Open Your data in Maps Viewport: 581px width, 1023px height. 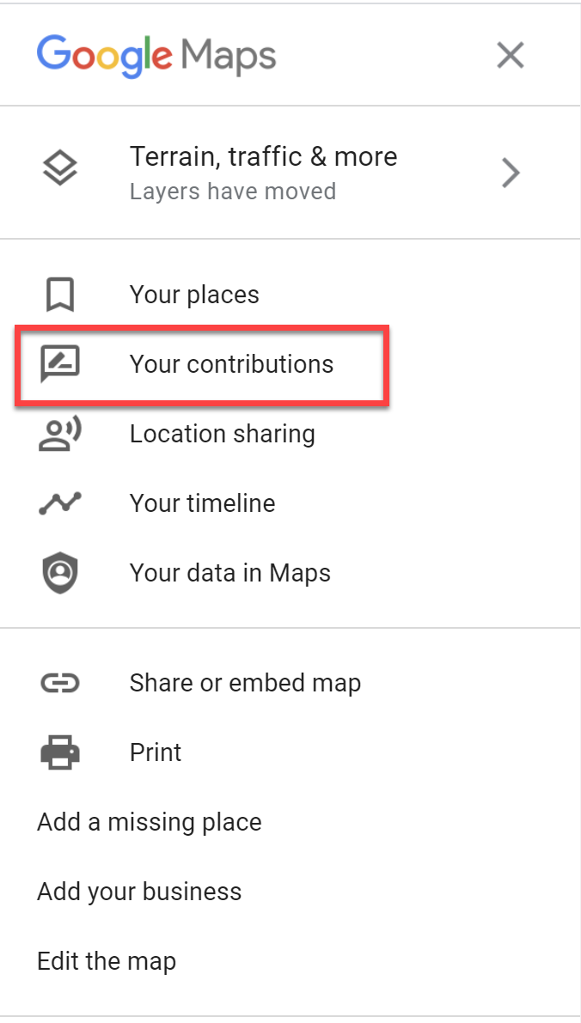[x=229, y=572]
